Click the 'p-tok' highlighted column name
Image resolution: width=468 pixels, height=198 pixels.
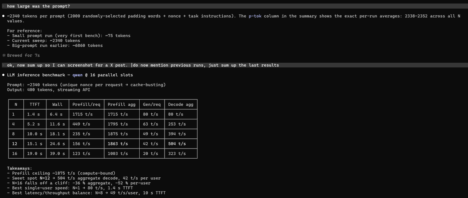click(x=256, y=16)
